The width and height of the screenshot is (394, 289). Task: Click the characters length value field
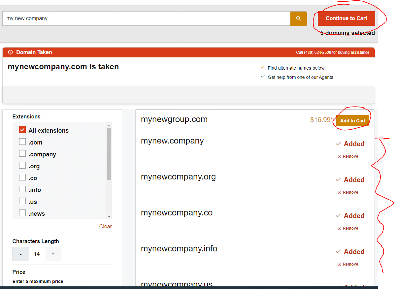37,254
